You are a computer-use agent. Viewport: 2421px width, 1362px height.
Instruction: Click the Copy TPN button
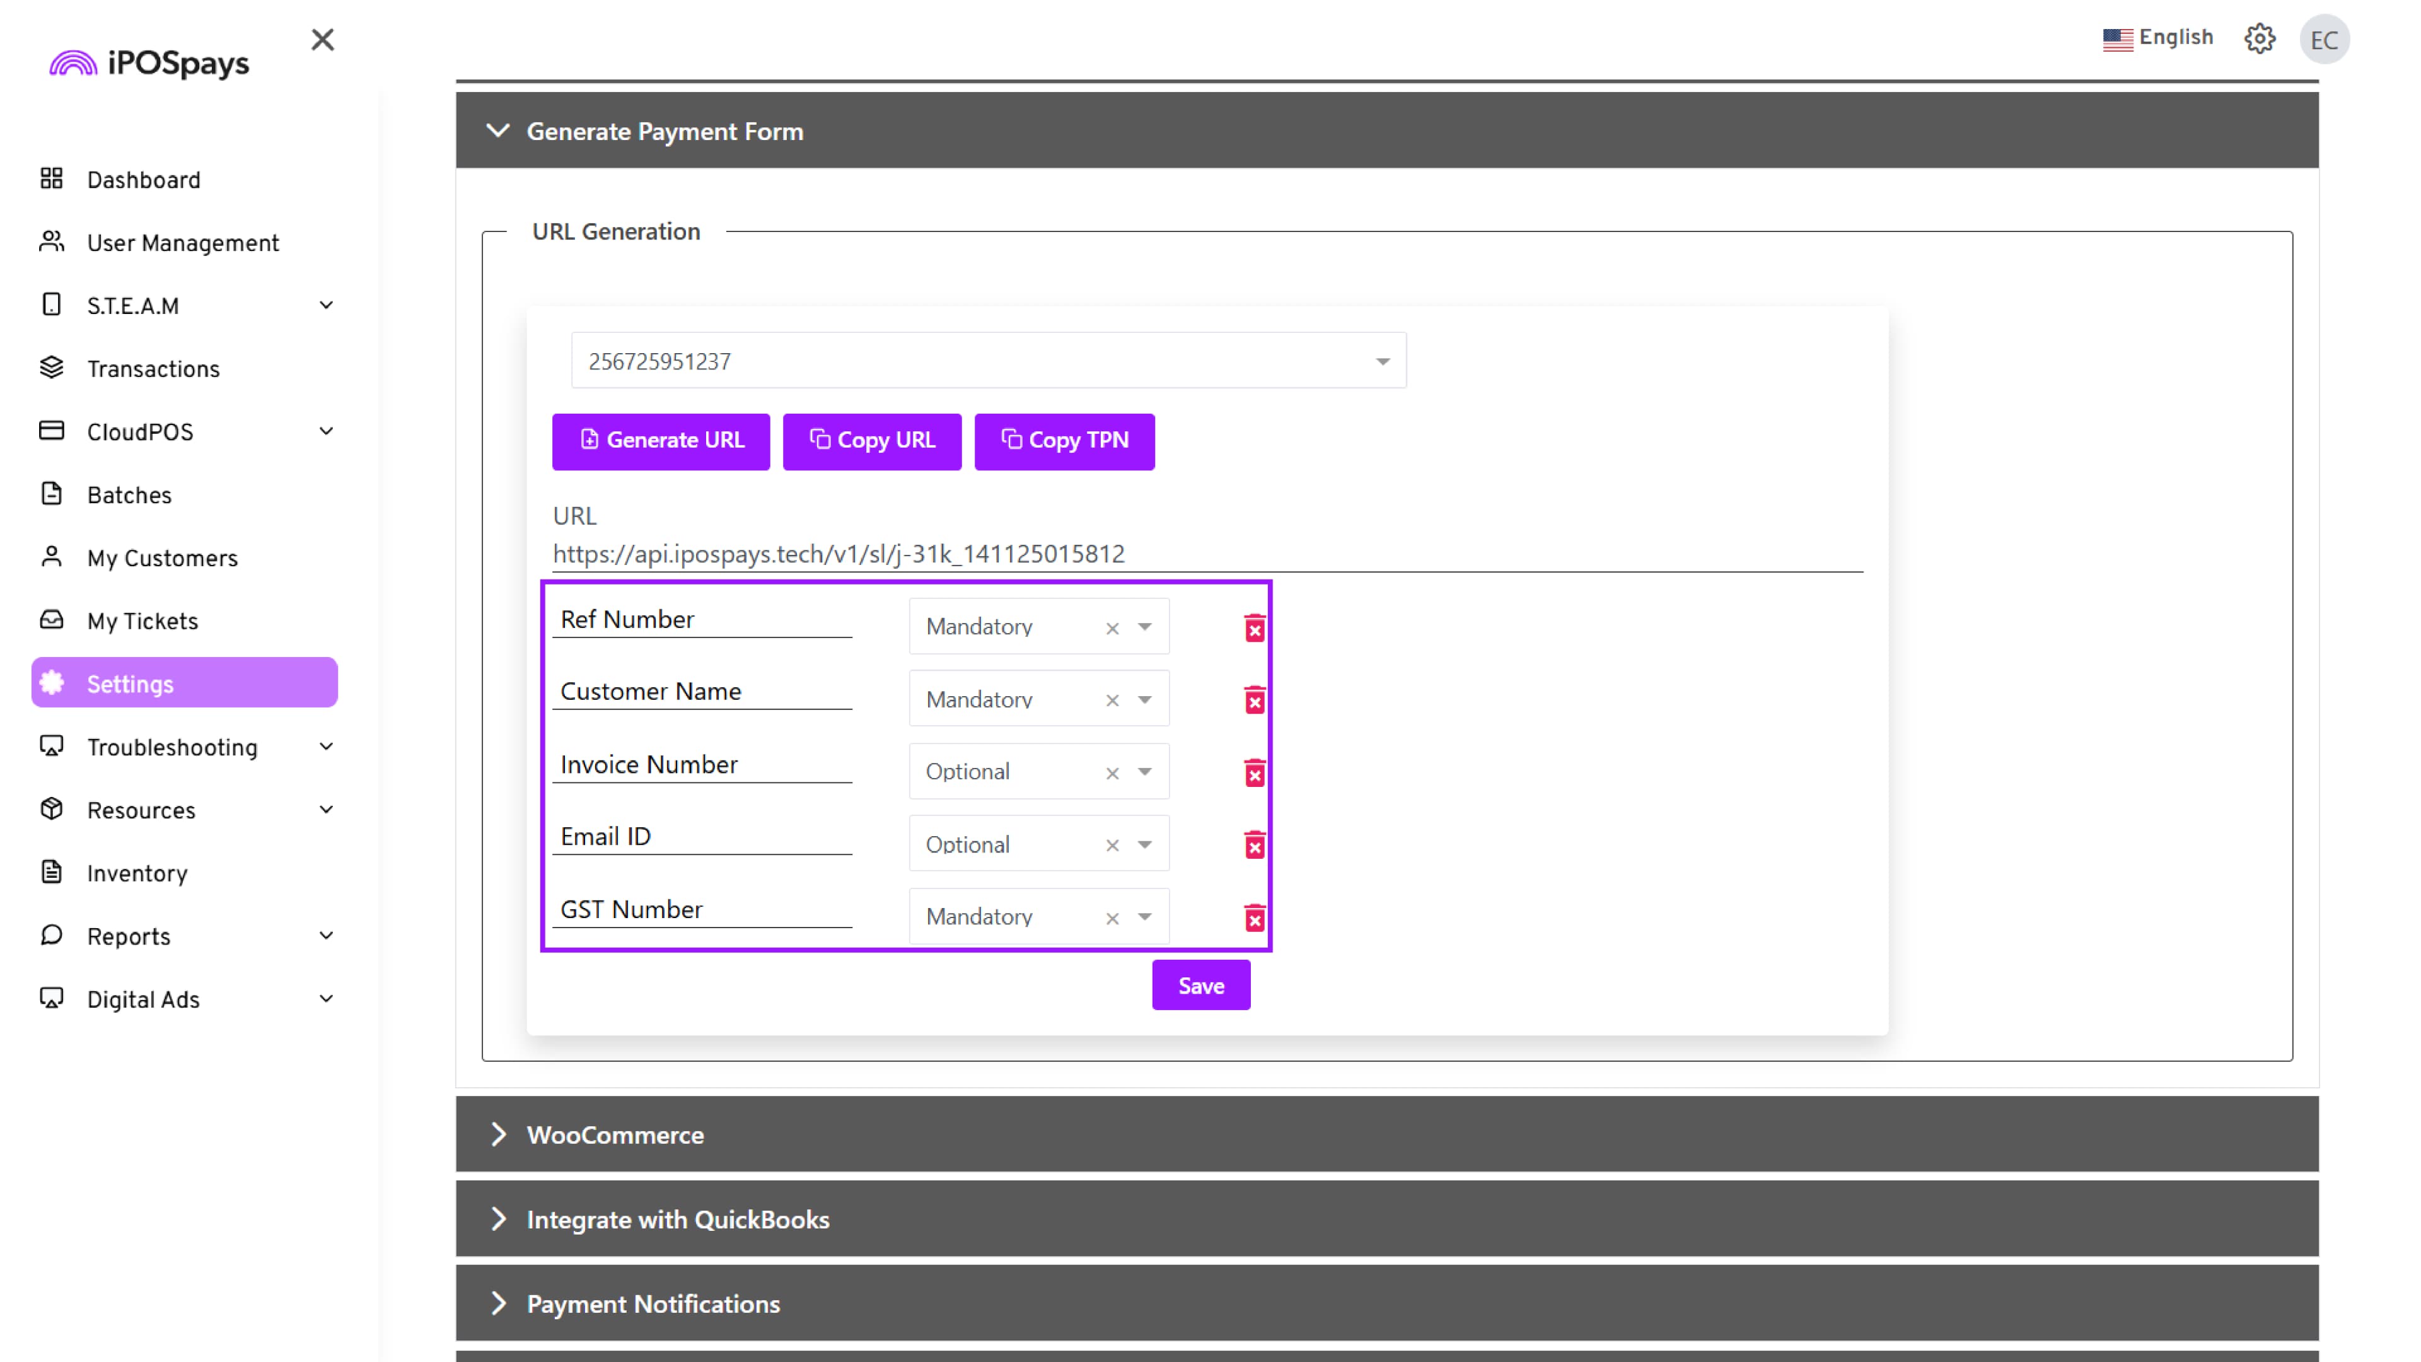coord(1064,441)
